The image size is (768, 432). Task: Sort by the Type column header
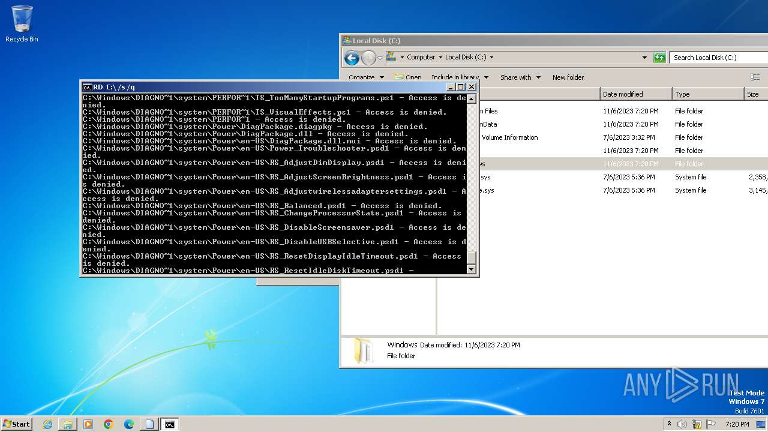pyautogui.click(x=708, y=94)
